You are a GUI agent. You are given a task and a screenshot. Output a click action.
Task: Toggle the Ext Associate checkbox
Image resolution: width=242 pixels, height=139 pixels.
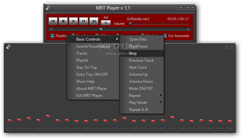pos(165,36)
